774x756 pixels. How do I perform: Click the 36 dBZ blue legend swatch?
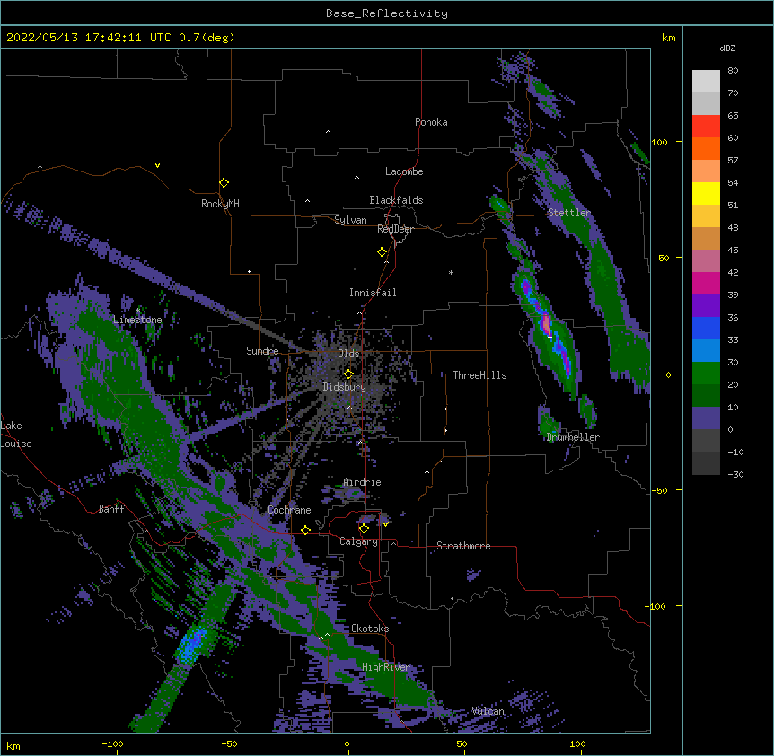[706, 329]
